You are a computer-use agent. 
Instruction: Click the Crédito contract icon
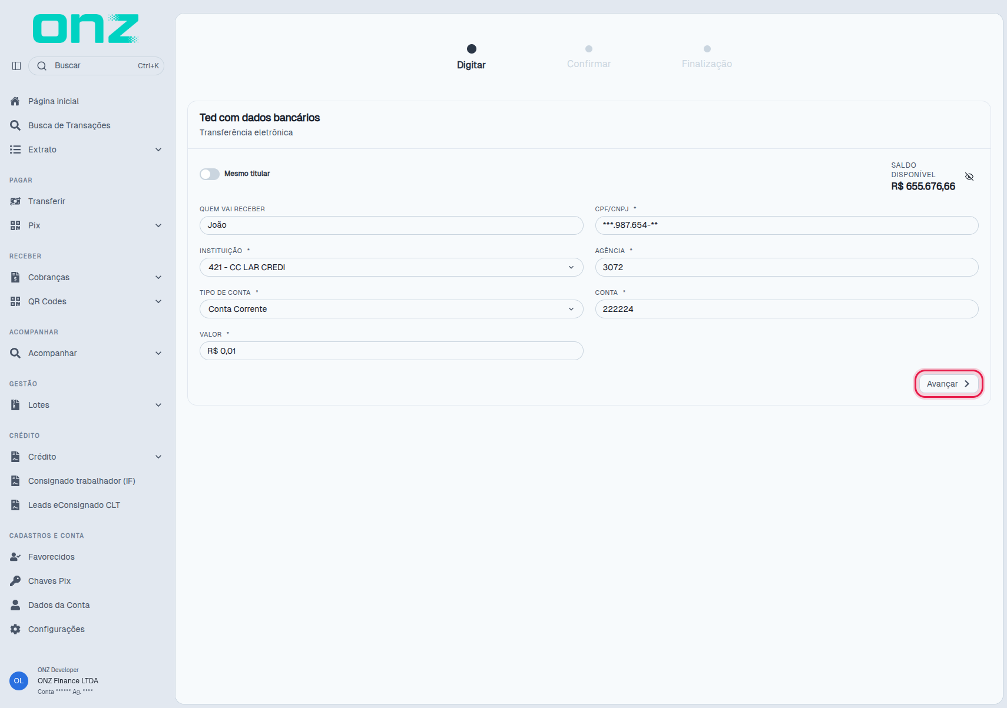(x=15, y=457)
